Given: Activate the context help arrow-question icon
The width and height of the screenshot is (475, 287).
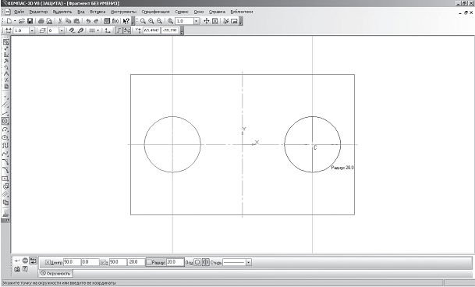Looking at the screenshot, I should [x=126, y=21].
